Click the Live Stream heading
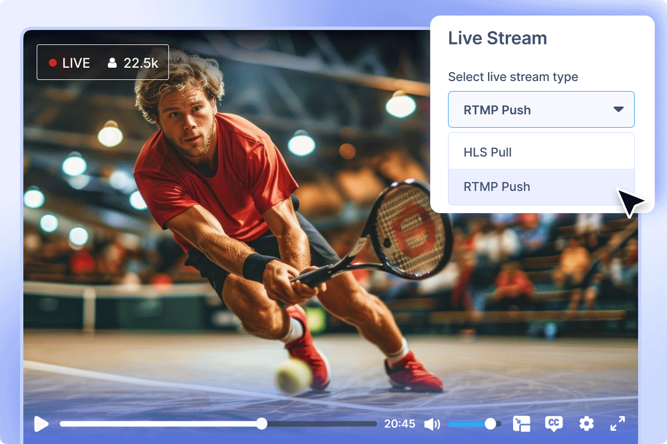Image resolution: width=667 pixels, height=444 pixels. (x=497, y=38)
